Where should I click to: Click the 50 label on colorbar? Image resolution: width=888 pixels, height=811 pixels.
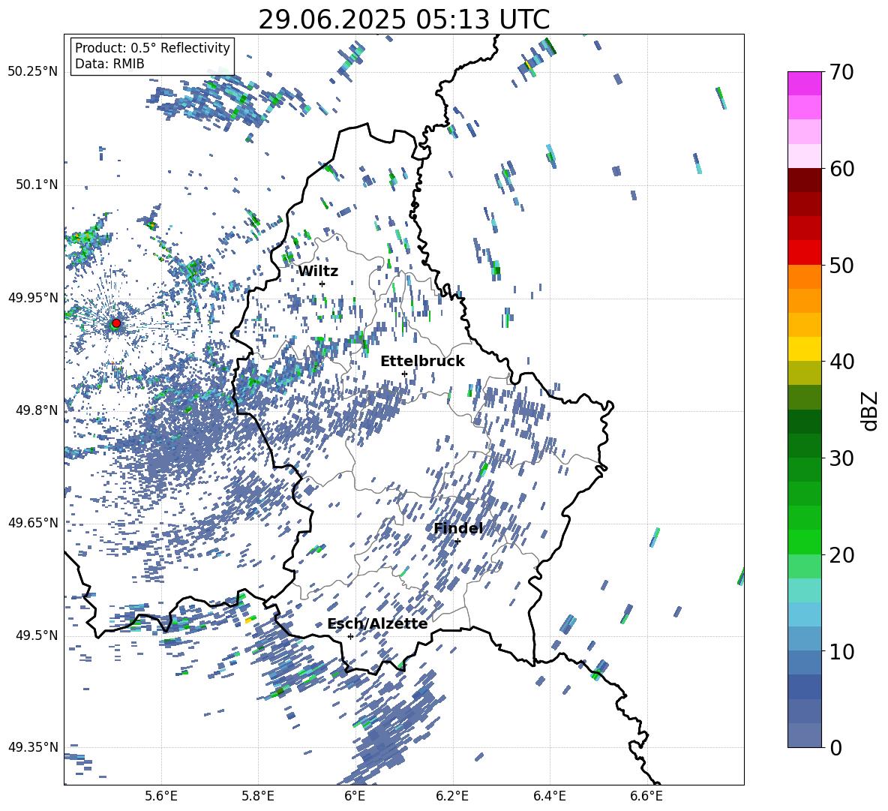coord(841,266)
